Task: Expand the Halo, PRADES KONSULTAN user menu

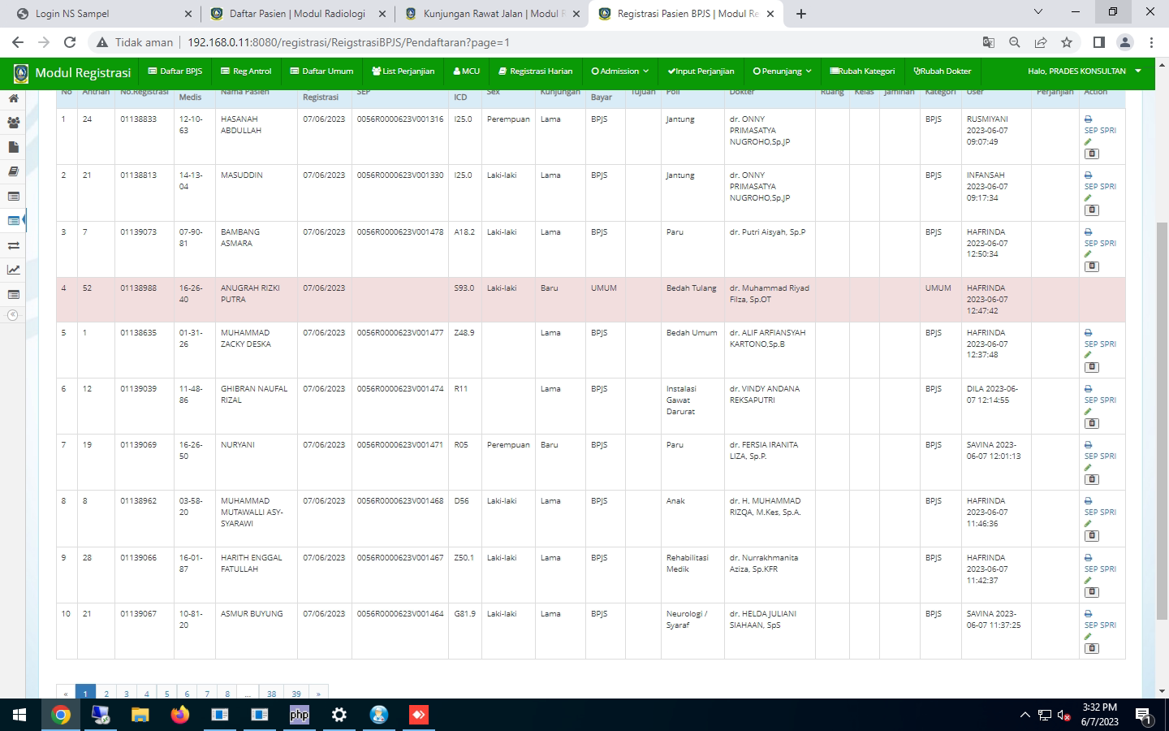Action: pos(1084,71)
